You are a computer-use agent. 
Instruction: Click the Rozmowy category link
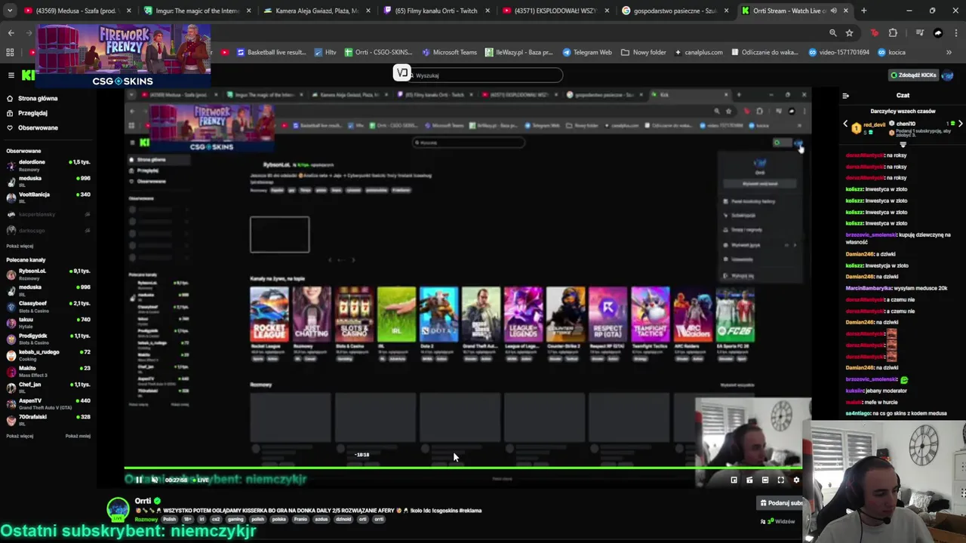click(146, 520)
